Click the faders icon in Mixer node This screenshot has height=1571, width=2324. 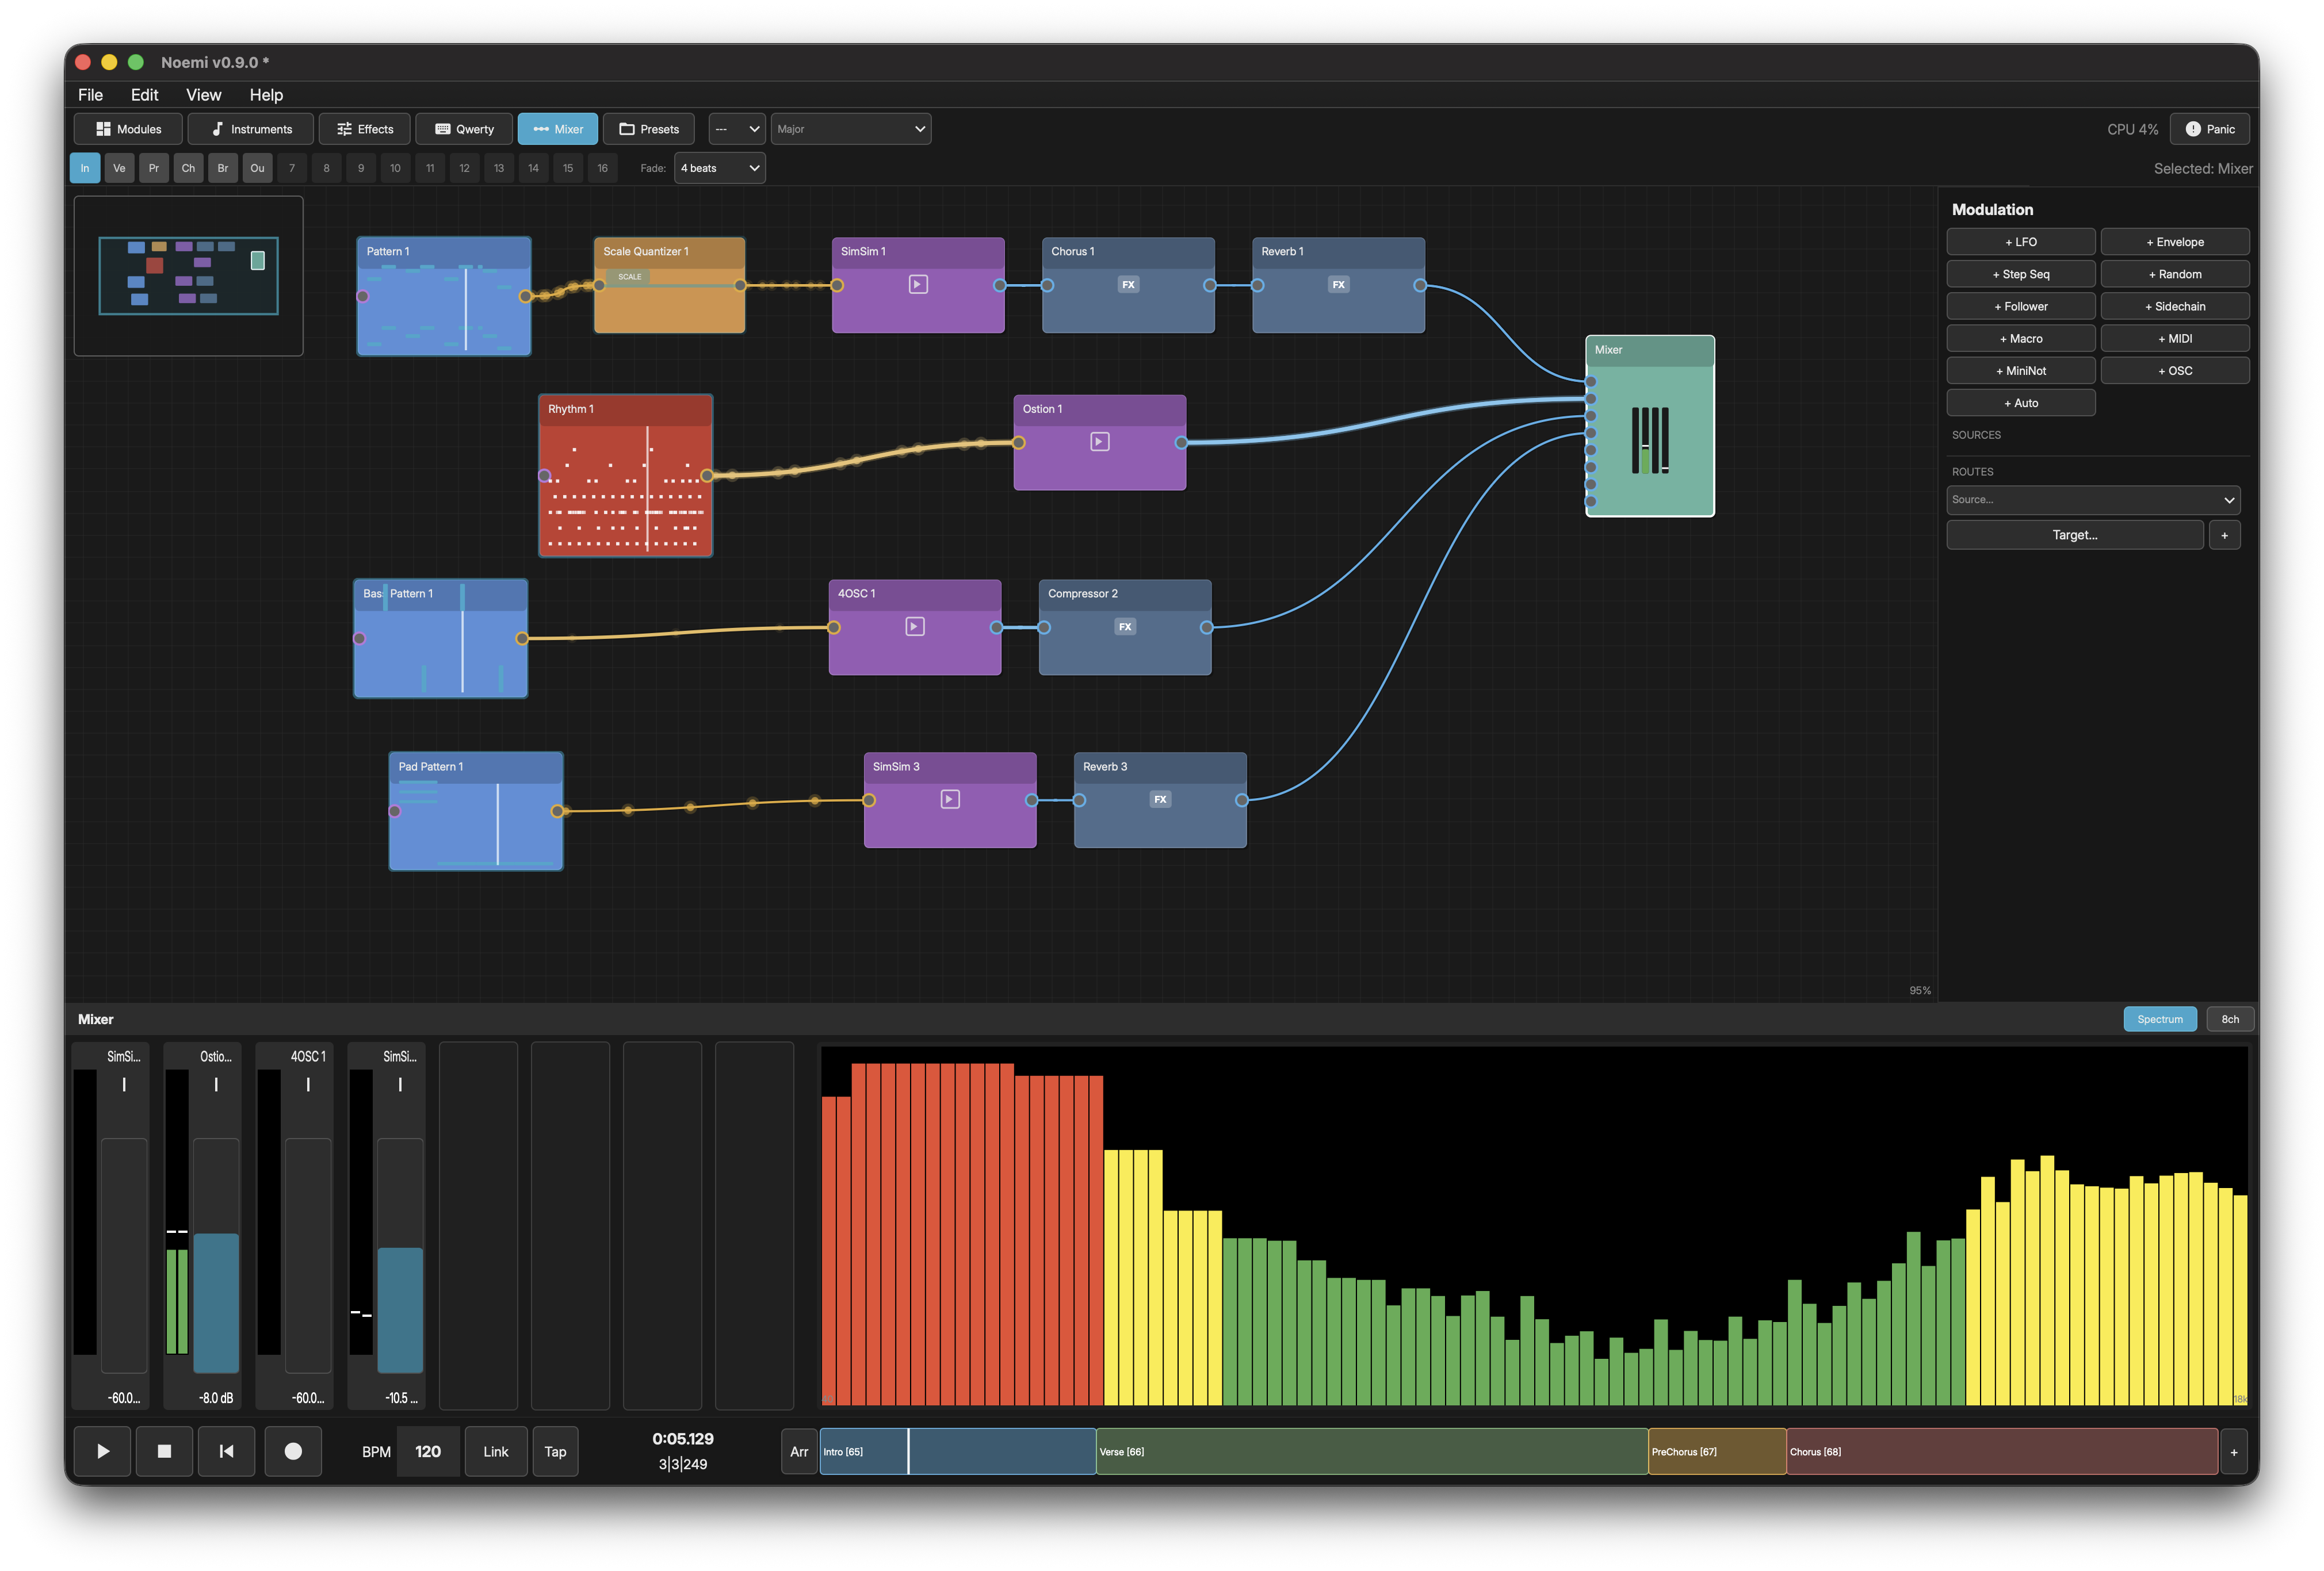(x=1650, y=440)
